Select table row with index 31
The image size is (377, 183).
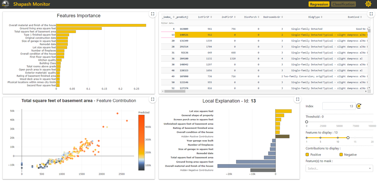tap(265, 53)
